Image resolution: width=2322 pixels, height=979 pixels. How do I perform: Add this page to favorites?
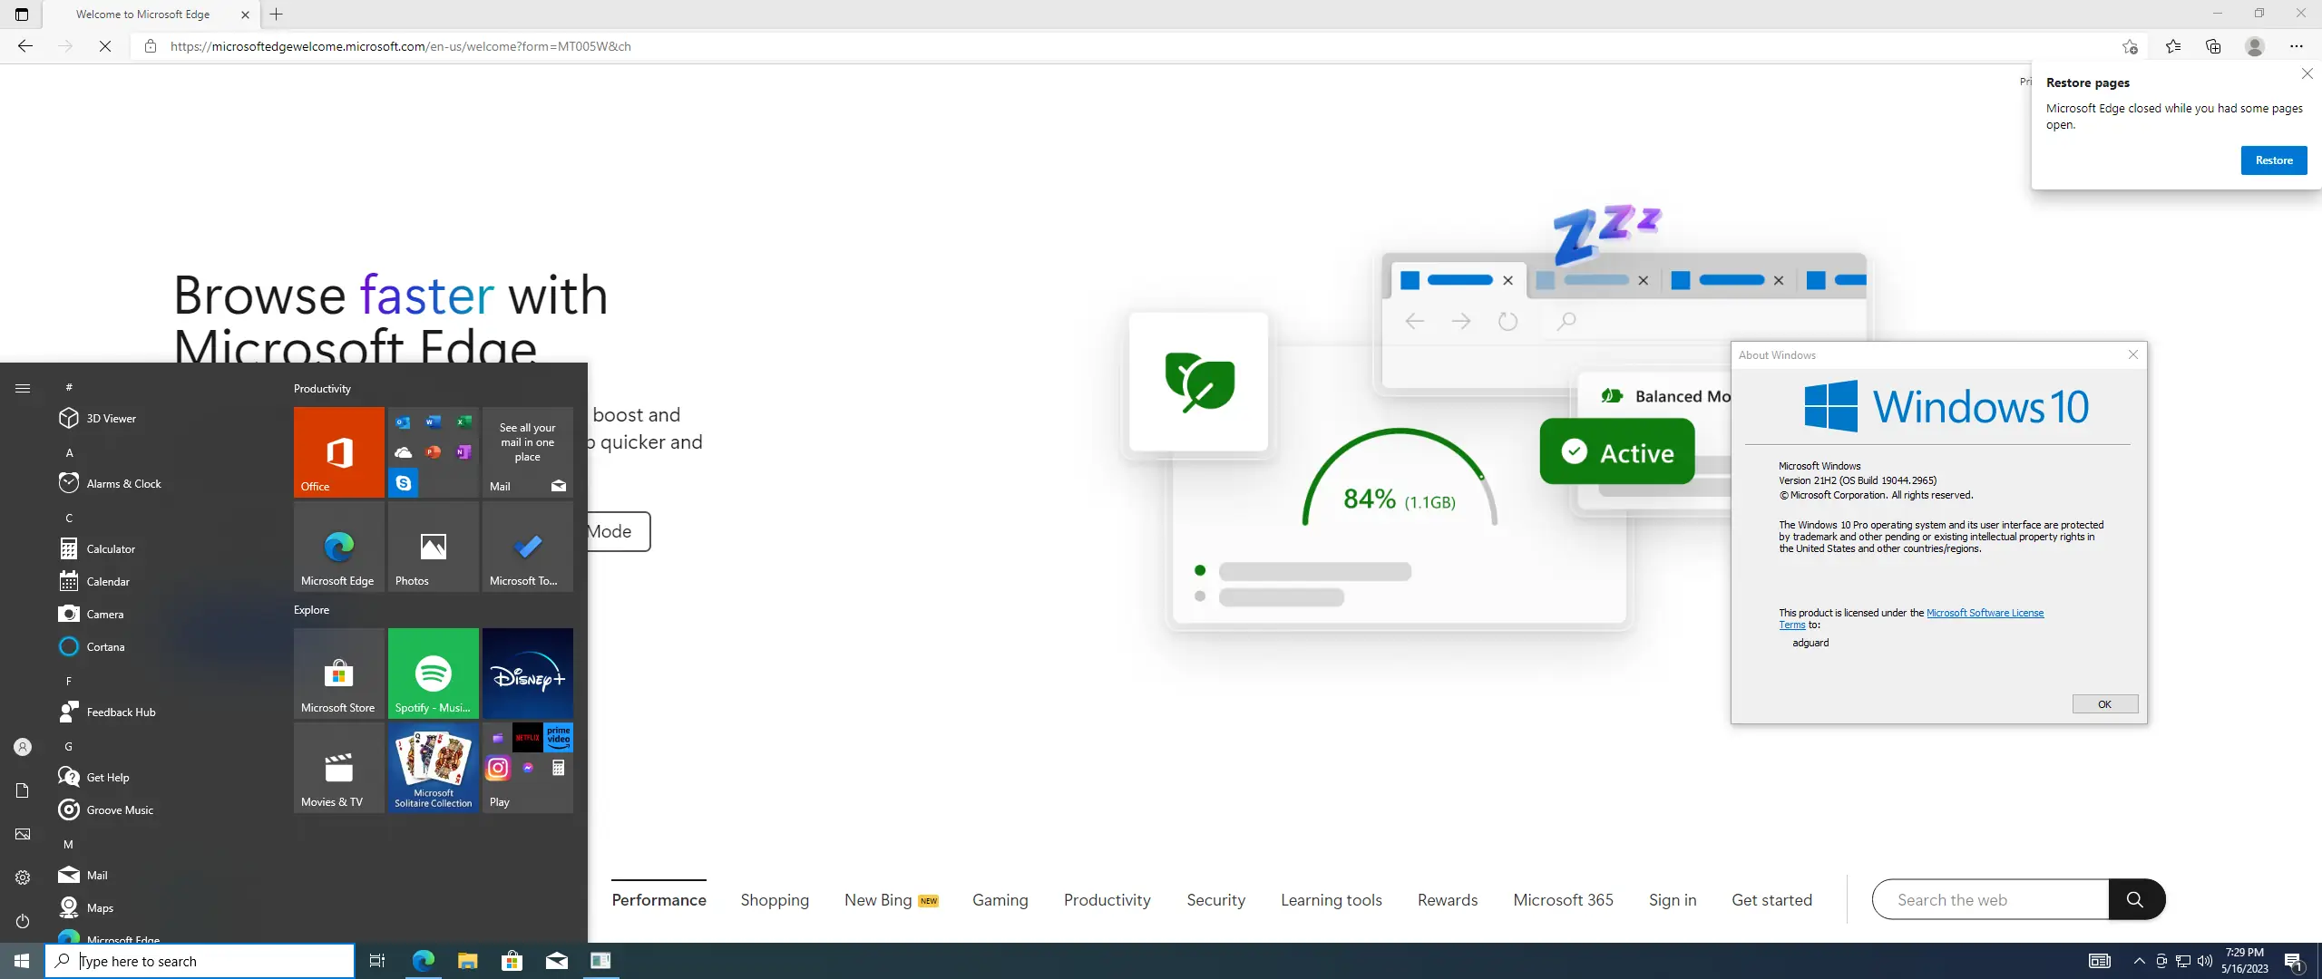click(x=2130, y=46)
